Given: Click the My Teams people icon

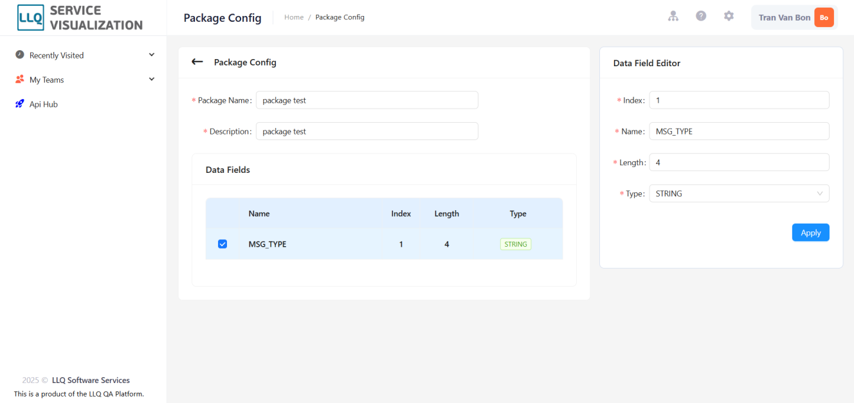Looking at the screenshot, I should tap(19, 80).
